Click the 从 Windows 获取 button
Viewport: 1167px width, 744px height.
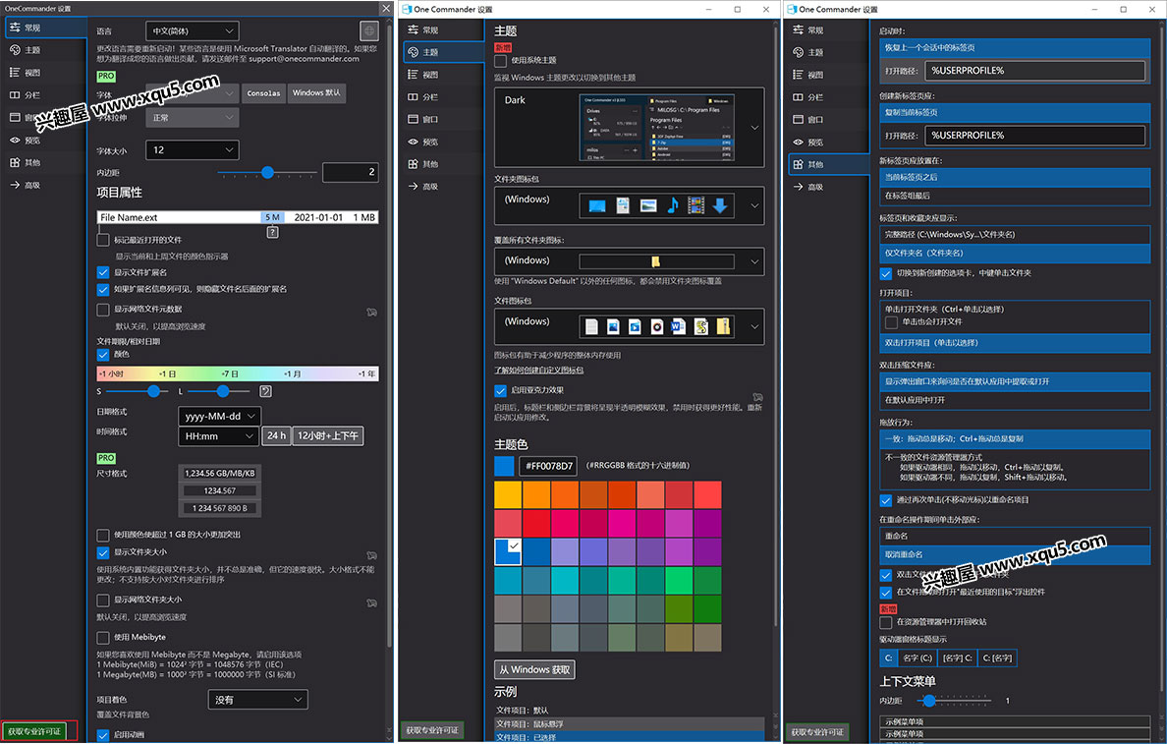[x=534, y=669]
